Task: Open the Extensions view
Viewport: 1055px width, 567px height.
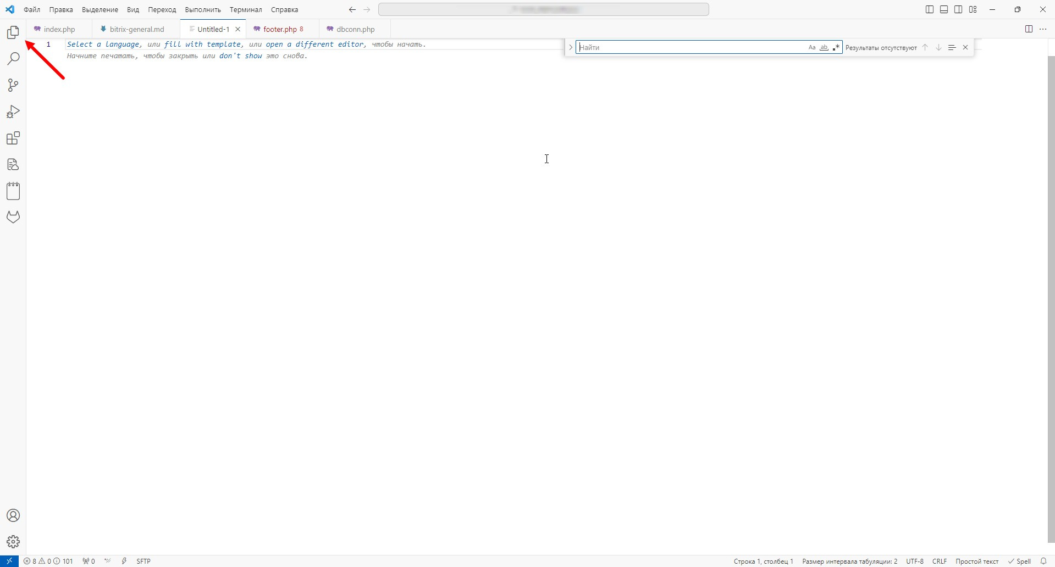Action: tap(13, 138)
